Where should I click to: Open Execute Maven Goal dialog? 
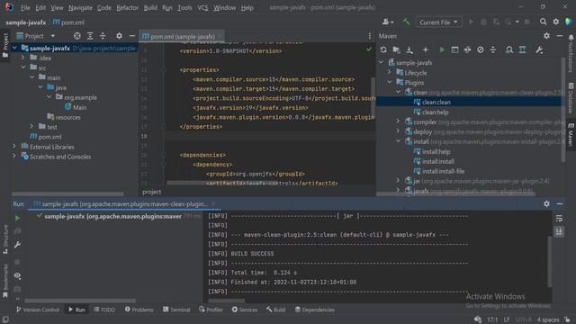pos(454,49)
